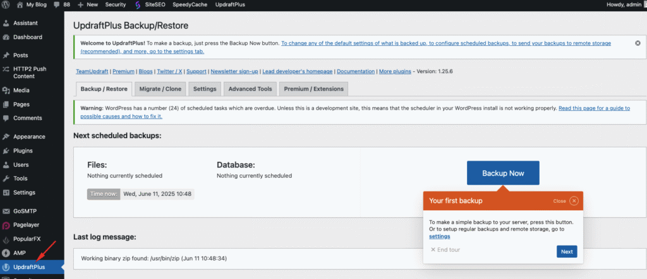The image size is (647, 279).
Task: Click the SiteSEO icon in admin bar
Action: 138,4
